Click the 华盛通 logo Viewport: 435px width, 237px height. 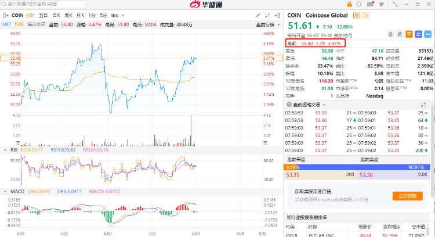pyautogui.click(x=206, y=4)
